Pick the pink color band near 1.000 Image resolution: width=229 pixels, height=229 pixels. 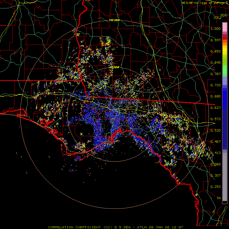225,27
